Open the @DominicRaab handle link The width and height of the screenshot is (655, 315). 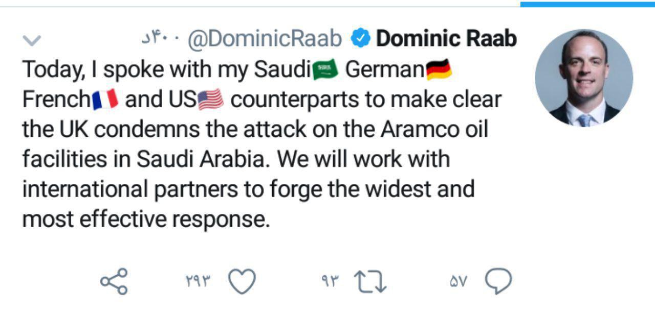[265, 39]
